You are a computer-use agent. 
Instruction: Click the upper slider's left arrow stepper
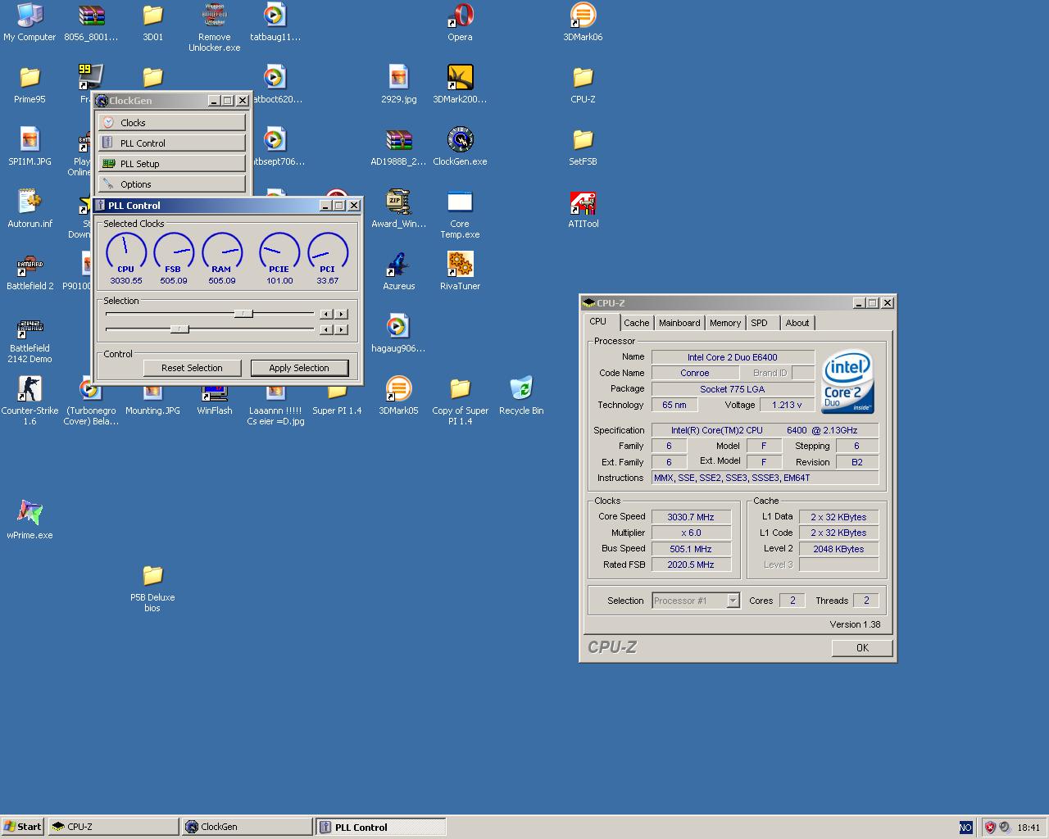[x=326, y=314]
